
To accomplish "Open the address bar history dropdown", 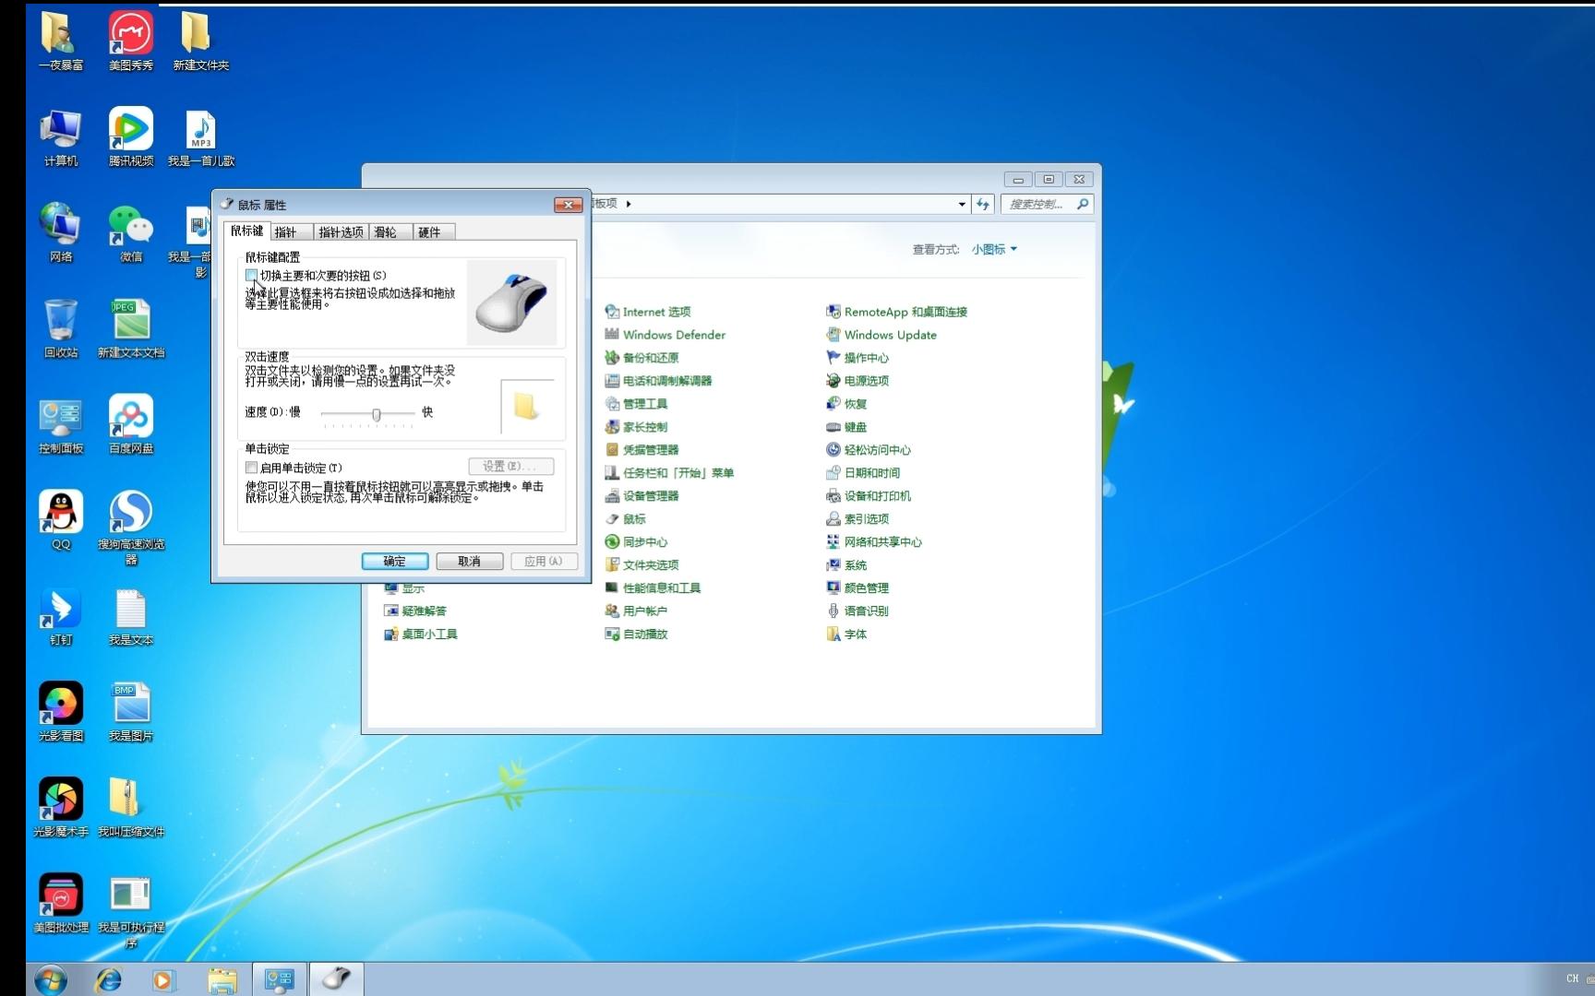I will click(x=960, y=204).
